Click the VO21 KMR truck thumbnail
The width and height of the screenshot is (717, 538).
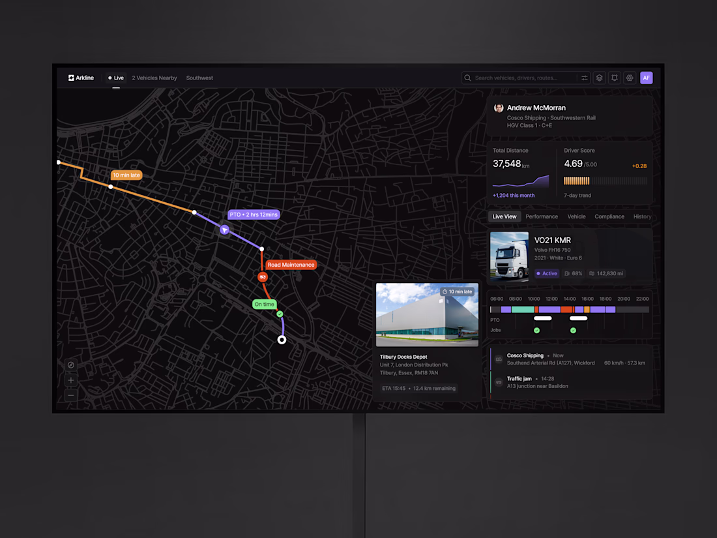(x=509, y=256)
